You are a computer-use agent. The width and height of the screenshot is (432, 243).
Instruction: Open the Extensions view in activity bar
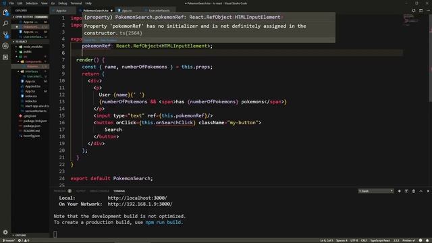point(5,57)
